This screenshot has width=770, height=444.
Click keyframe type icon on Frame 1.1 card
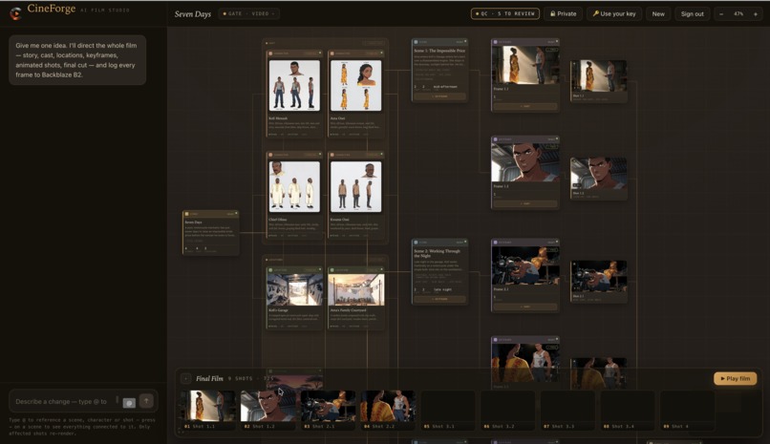coord(496,42)
